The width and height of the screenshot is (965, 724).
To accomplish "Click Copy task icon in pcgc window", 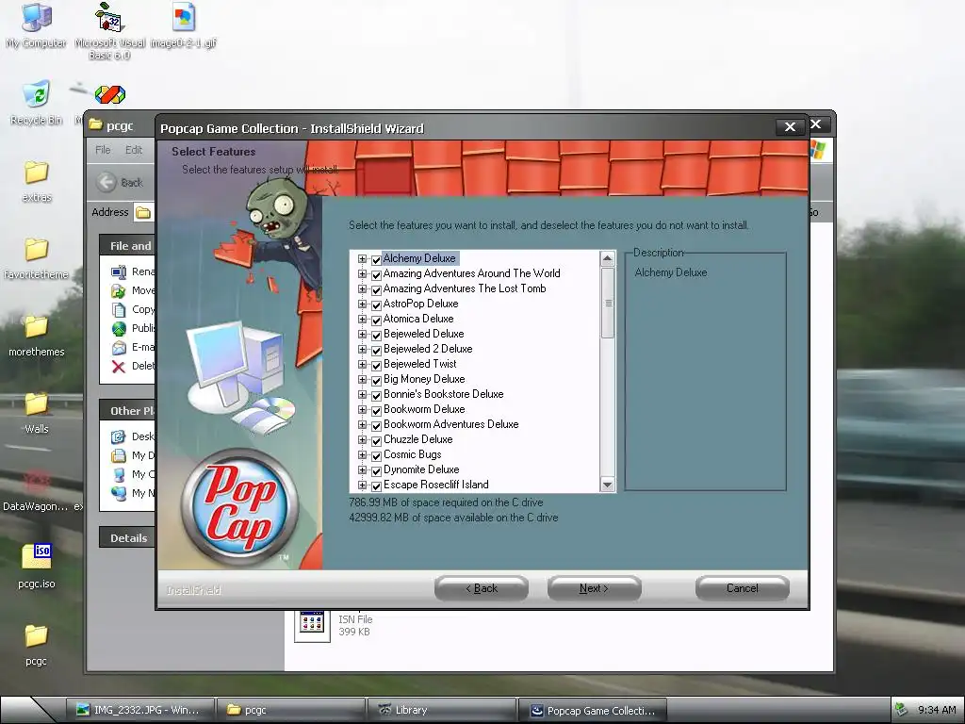I will 119,309.
